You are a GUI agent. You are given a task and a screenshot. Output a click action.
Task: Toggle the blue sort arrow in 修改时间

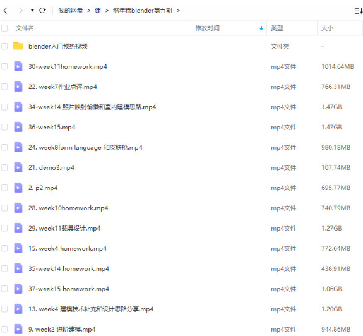[x=261, y=28]
